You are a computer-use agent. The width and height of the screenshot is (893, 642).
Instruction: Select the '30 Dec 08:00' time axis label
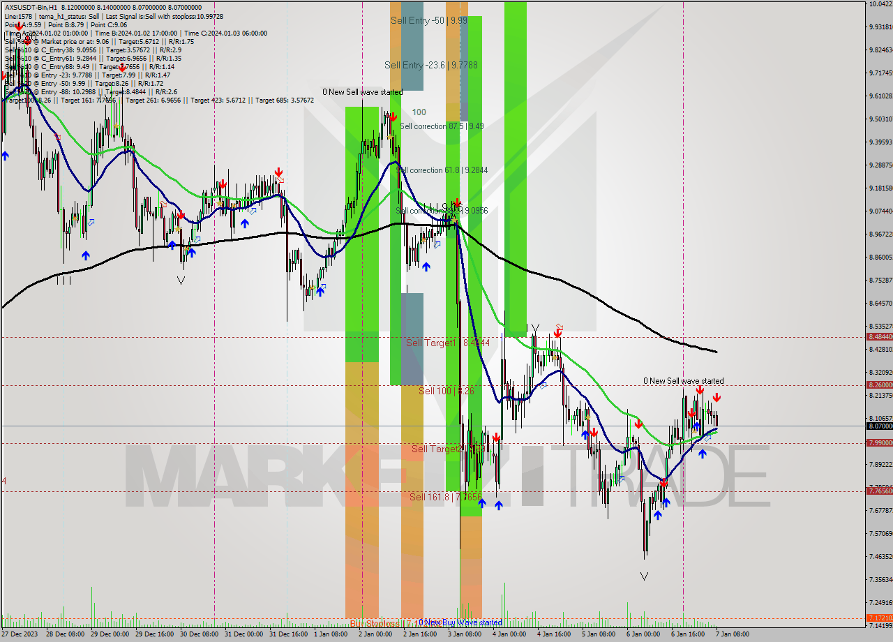click(200, 634)
